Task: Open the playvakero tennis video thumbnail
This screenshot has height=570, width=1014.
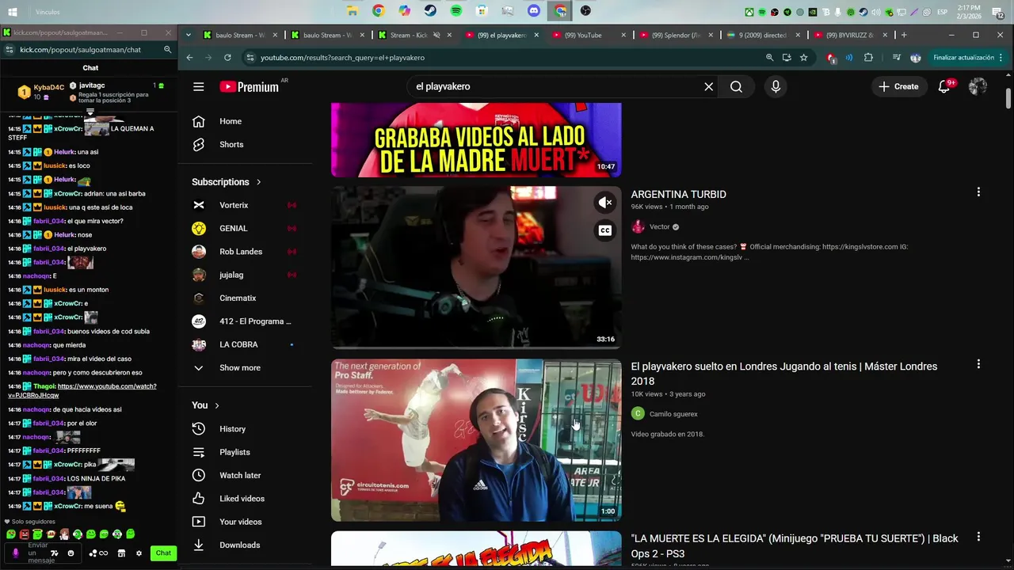Action: [x=476, y=440]
